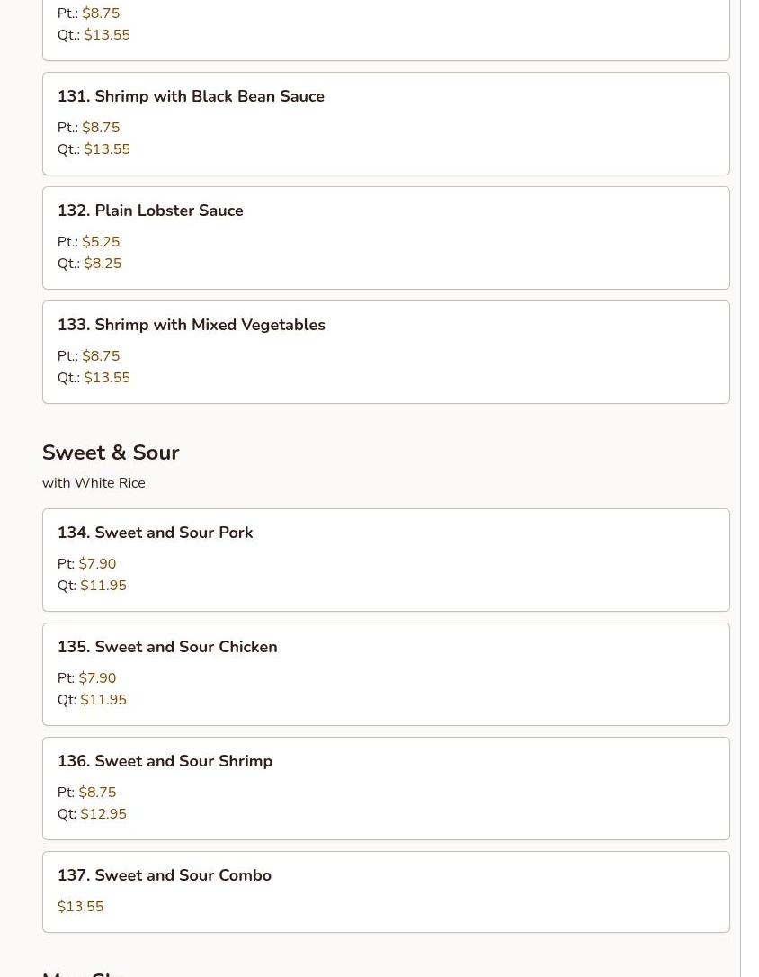This screenshot has height=977, width=759.
Task: Click Plain Lobster Sauce pint price $5.25
Action: (x=101, y=242)
